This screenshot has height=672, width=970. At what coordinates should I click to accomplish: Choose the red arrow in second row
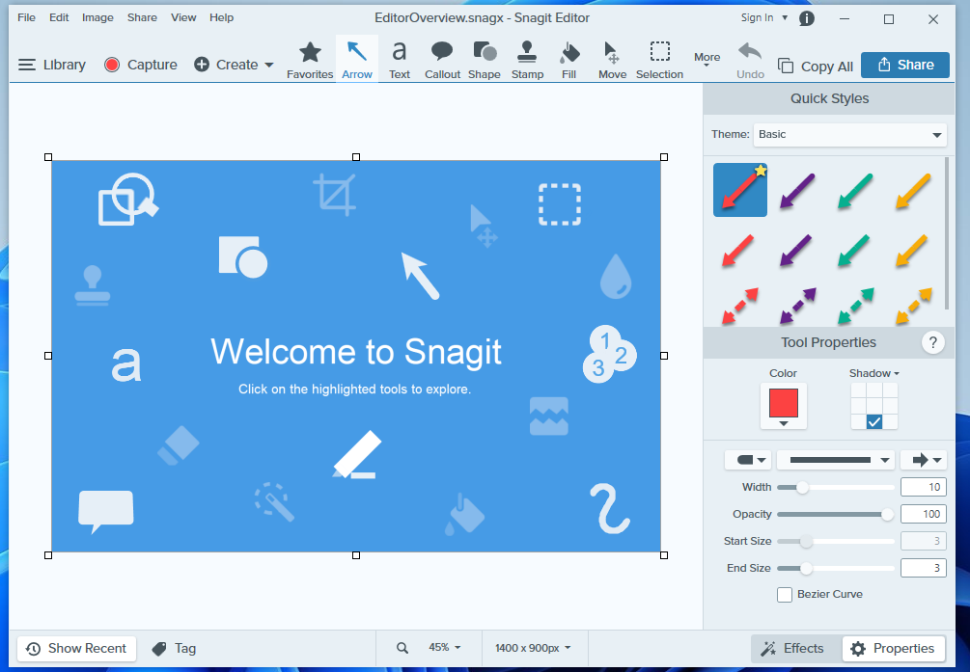[738, 250]
